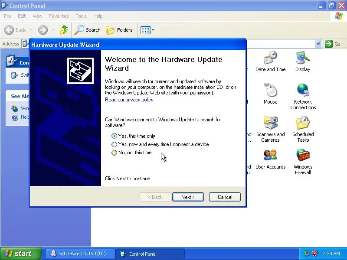Click the Forward navigation arrow
347x260 pixels.
click(x=43, y=30)
